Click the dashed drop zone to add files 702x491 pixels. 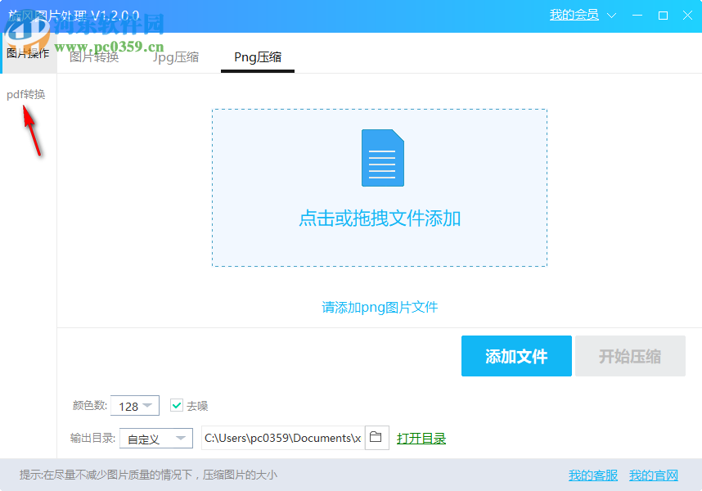pos(379,188)
